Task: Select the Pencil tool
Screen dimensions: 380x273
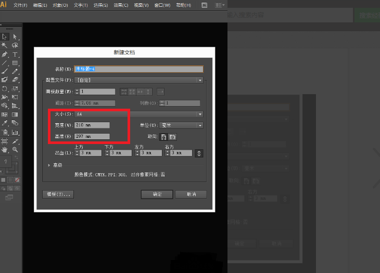Action: (15, 71)
